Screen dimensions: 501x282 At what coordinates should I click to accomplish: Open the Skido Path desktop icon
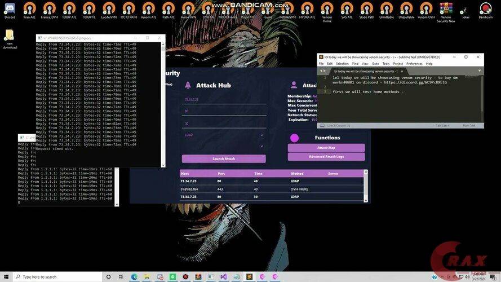coord(366,11)
